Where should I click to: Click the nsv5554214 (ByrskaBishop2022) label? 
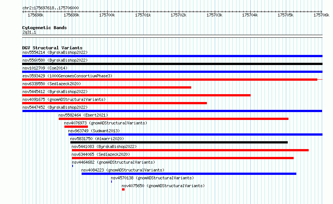(x=55, y=52)
